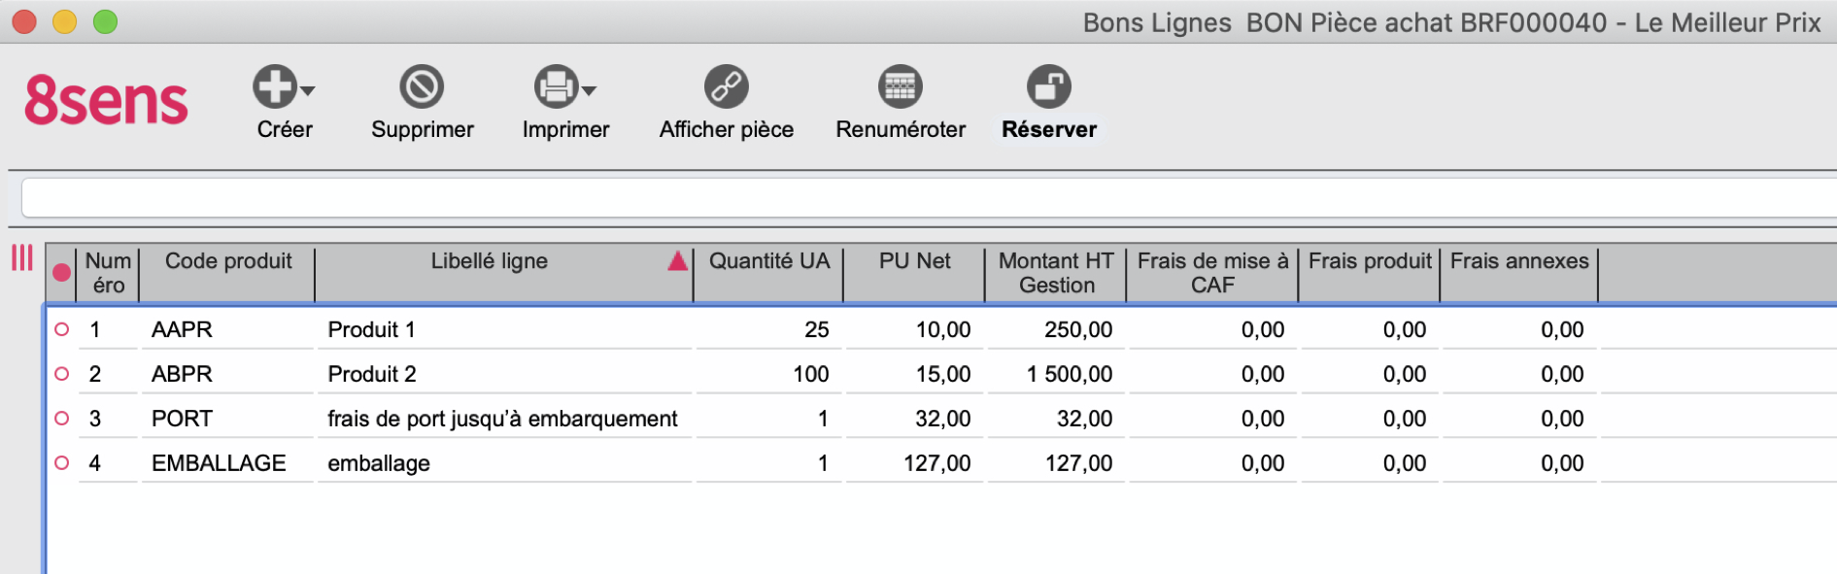Select the Produit 2 label cell

click(x=504, y=374)
